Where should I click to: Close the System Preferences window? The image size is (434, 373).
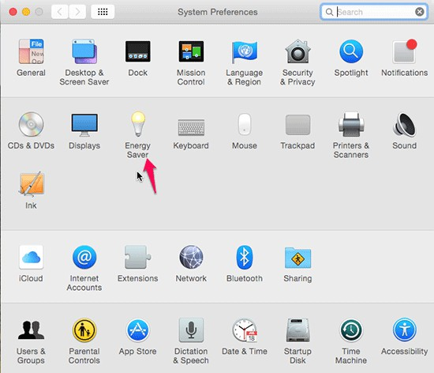13,12
